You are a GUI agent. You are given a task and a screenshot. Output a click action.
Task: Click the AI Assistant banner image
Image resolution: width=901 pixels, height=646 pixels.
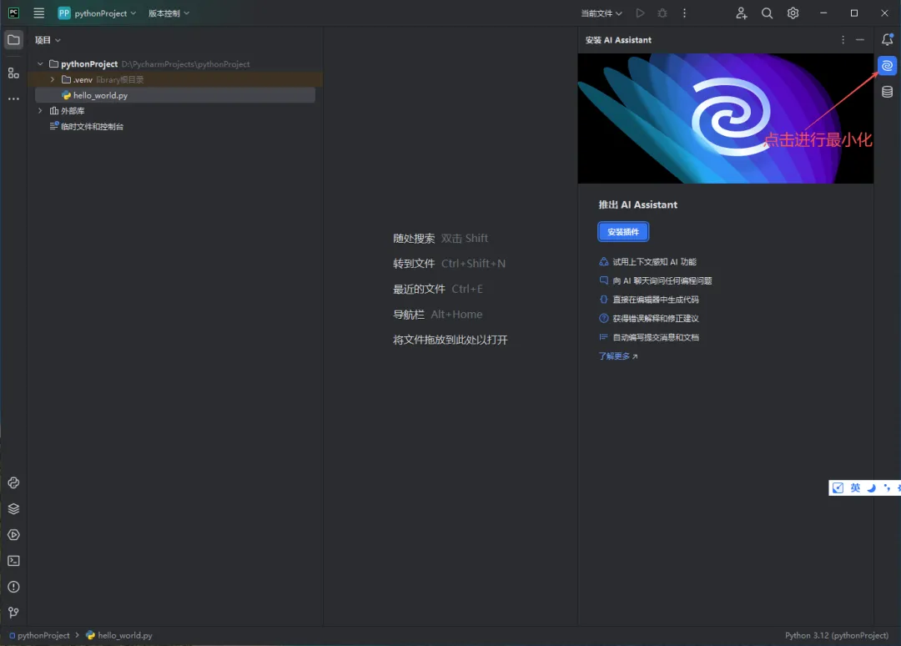coord(726,119)
